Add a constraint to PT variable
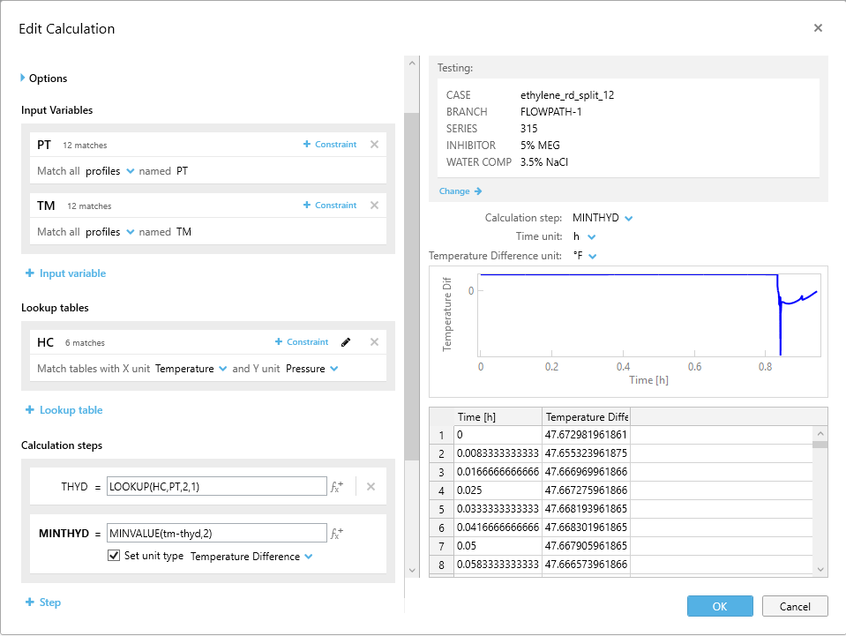Image resolution: width=846 pixels, height=636 pixels. click(330, 145)
